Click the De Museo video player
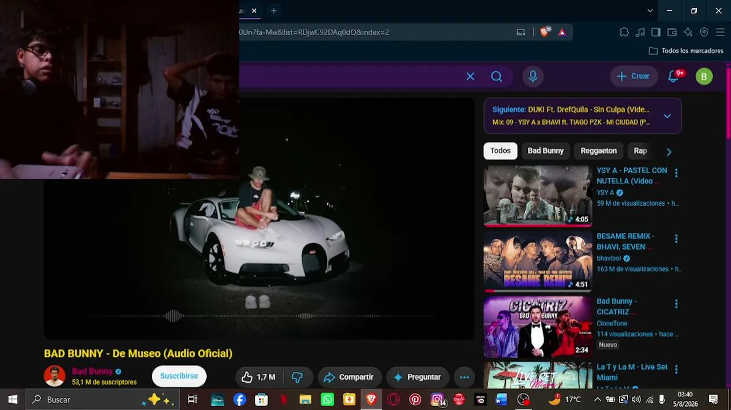Viewport: 731px width, 410px height. [259, 219]
